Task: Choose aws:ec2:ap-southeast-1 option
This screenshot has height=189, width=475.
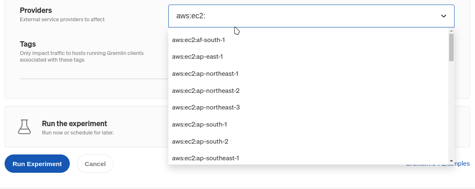Action: (308, 157)
